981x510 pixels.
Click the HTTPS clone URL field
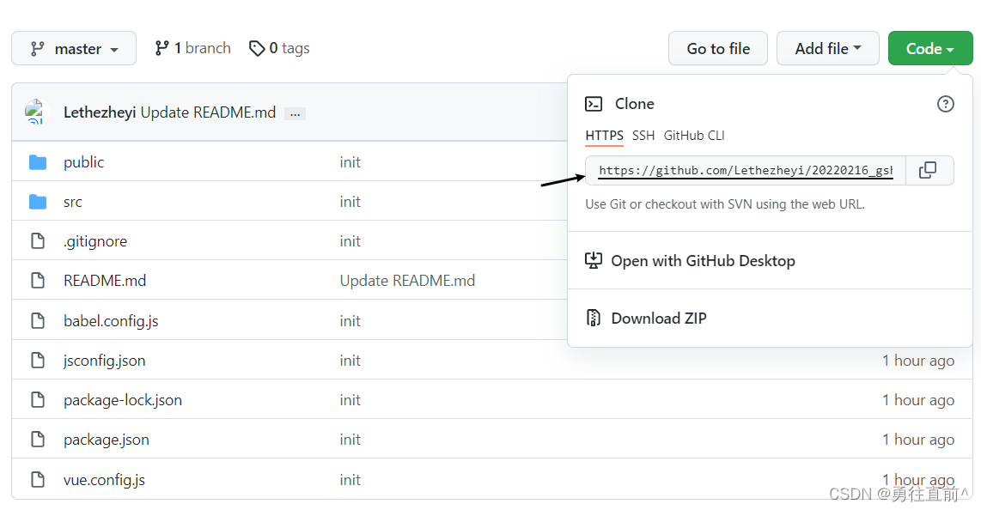(x=745, y=171)
